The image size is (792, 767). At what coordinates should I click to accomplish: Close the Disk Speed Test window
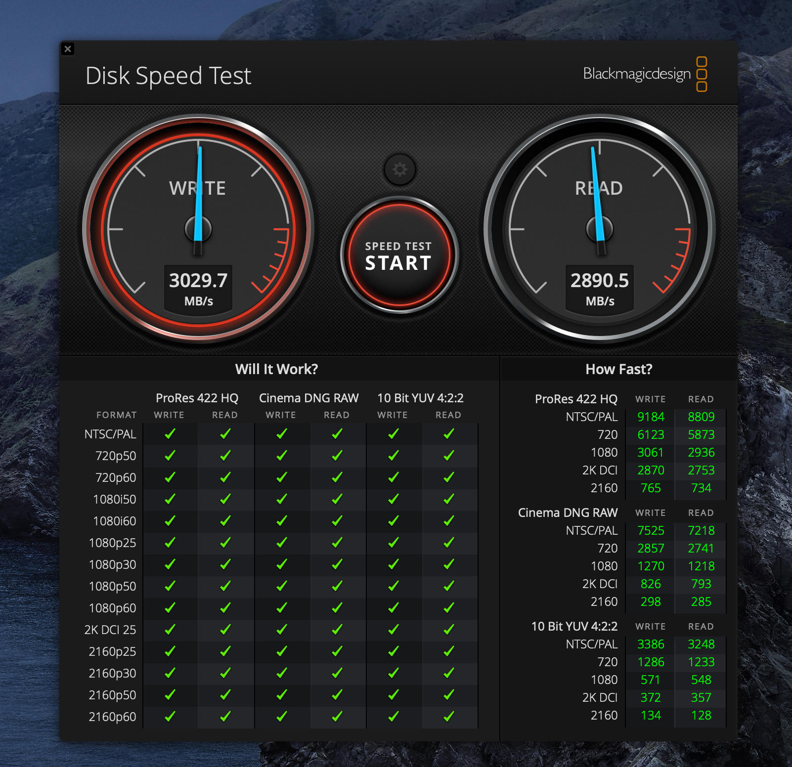(68, 49)
